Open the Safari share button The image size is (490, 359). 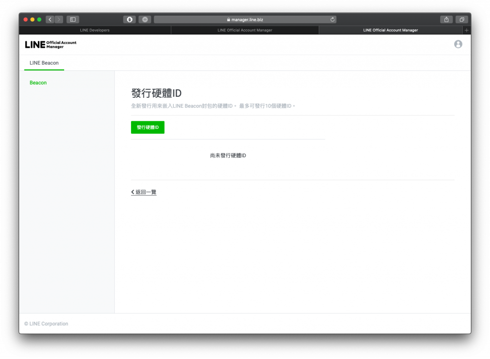click(446, 19)
